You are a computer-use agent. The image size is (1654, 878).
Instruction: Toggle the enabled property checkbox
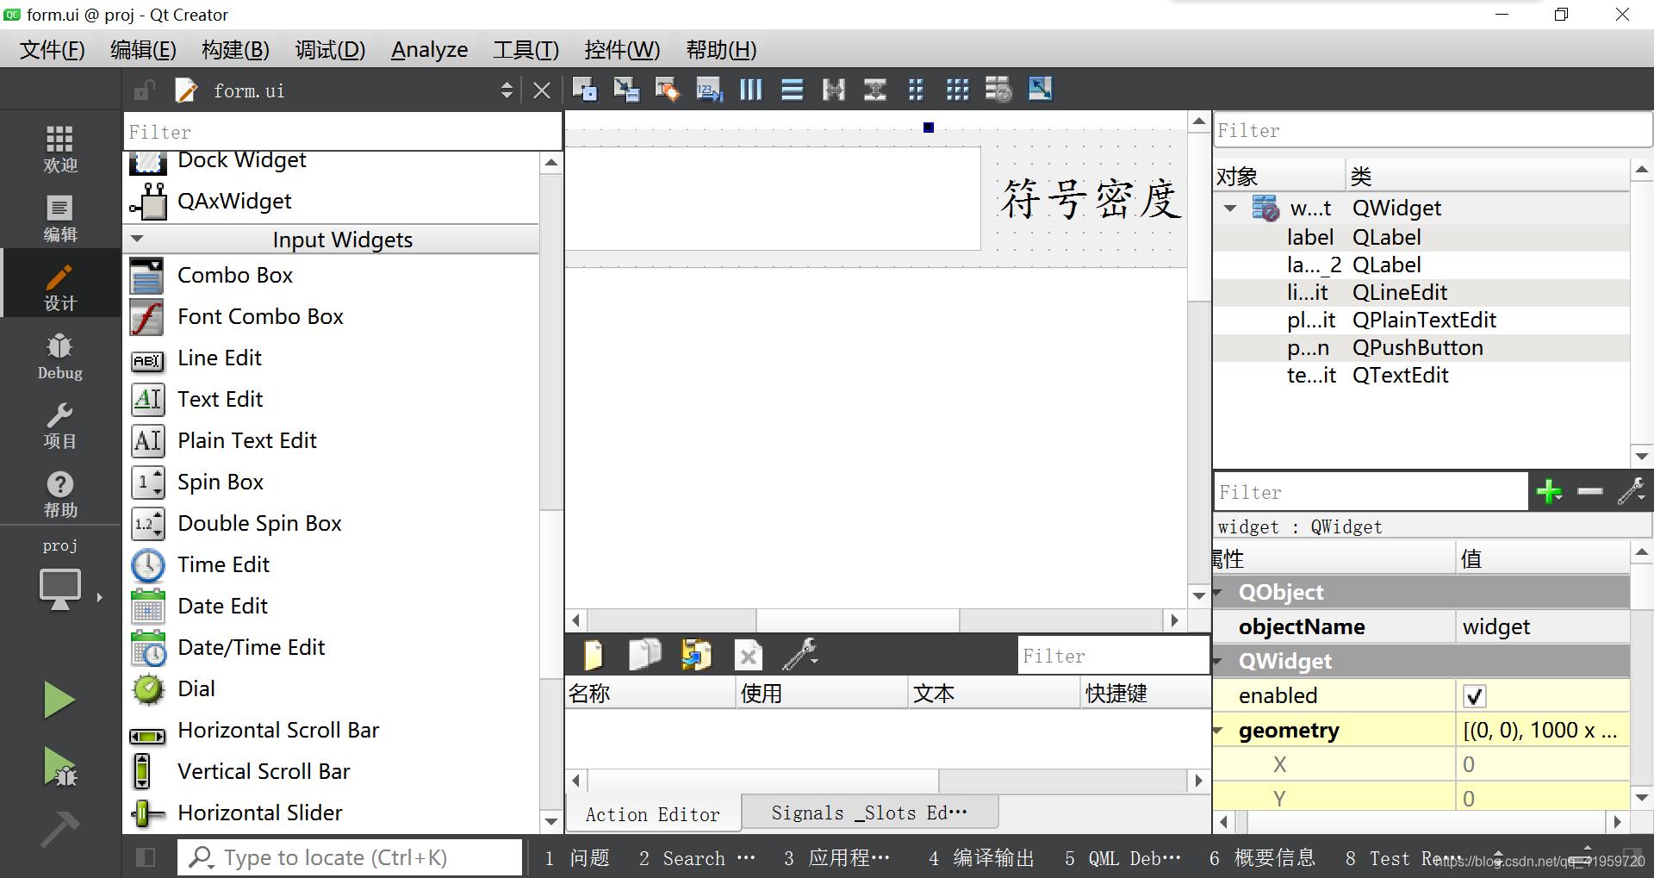point(1474,696)
